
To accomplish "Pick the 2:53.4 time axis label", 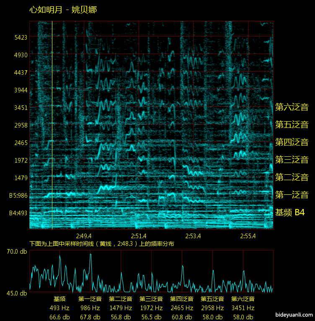I will pos(194,236).
